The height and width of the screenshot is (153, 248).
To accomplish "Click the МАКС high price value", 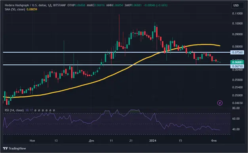I will coord(99,5).
